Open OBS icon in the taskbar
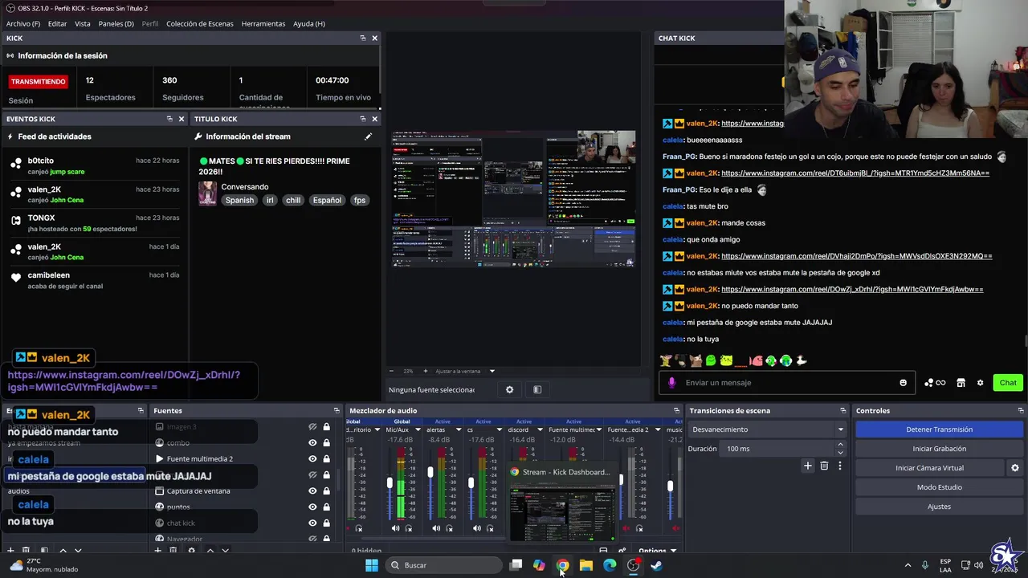 coord(633,565)
